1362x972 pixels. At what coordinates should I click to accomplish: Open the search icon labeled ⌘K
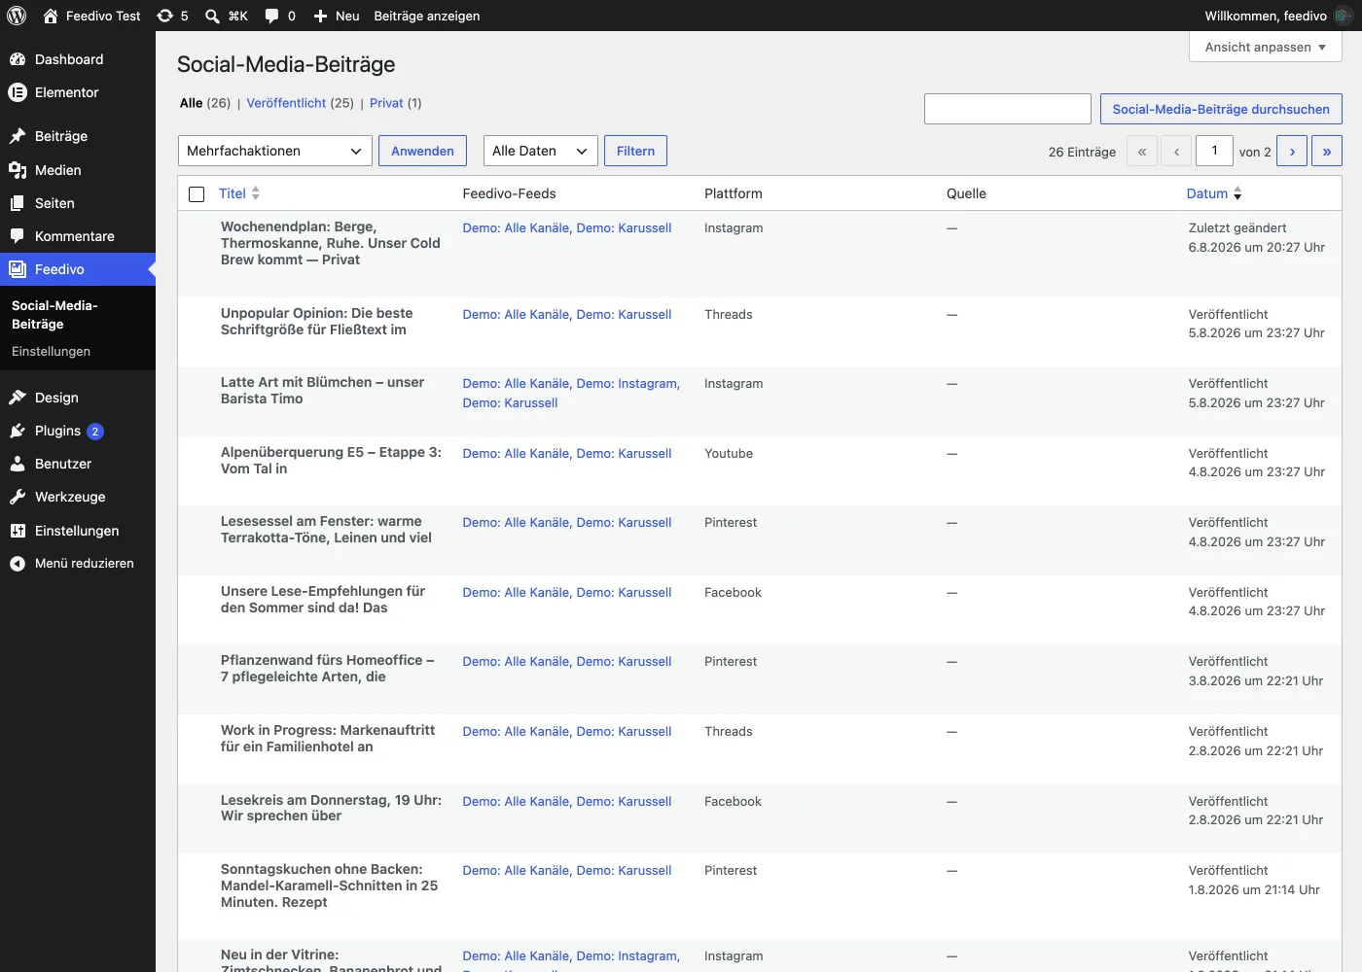pyautogui.click(x=212, y=16)
